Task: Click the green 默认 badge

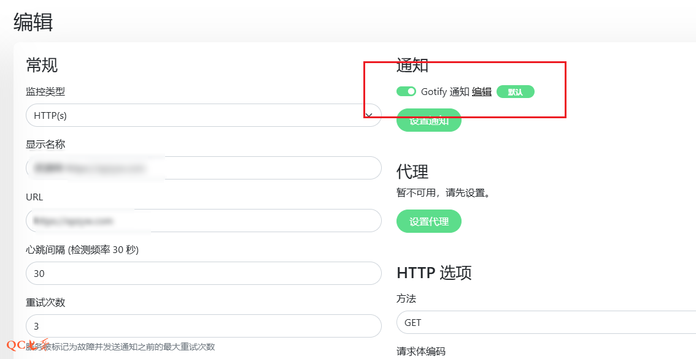Action: tap(515, 92)
